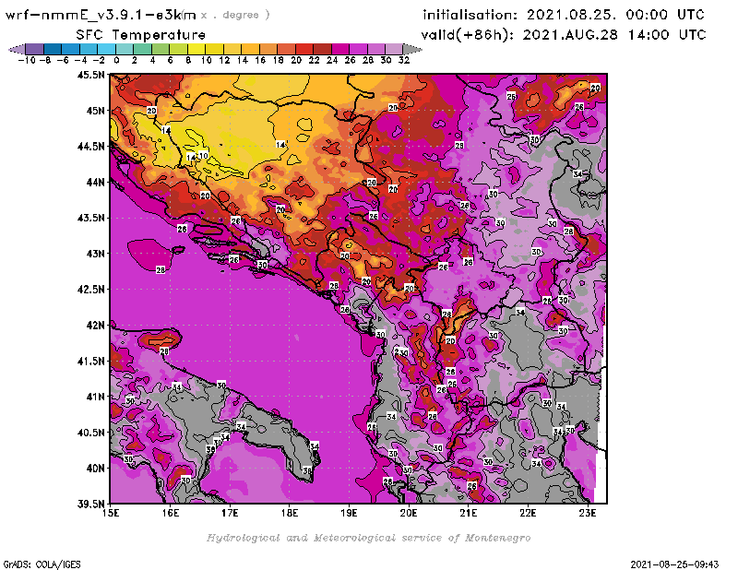Click the '43N' latitude axis label

pos(95,254)
